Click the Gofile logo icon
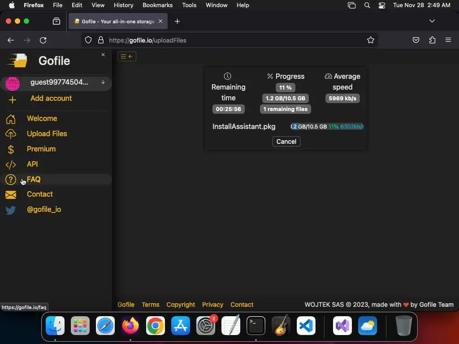 17,60
